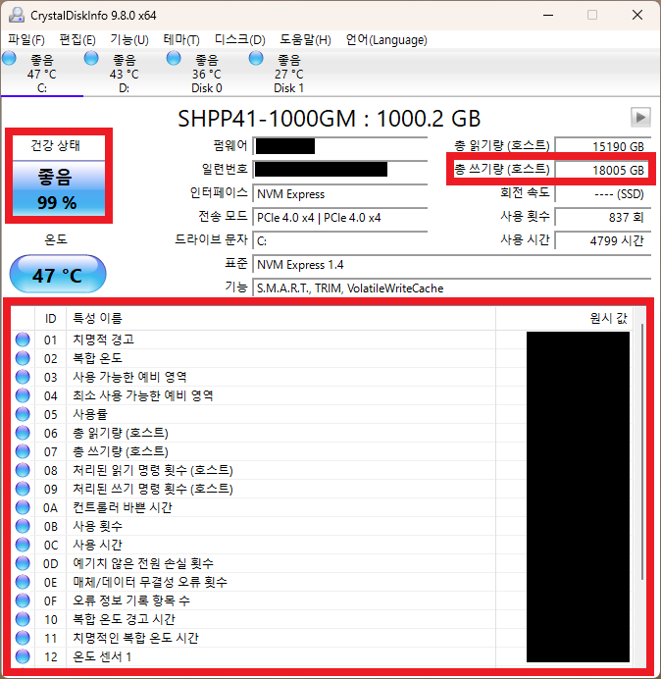Open the 디스크(D) menu
This screenshot has width=661, height=679.
tap(240, 40)
